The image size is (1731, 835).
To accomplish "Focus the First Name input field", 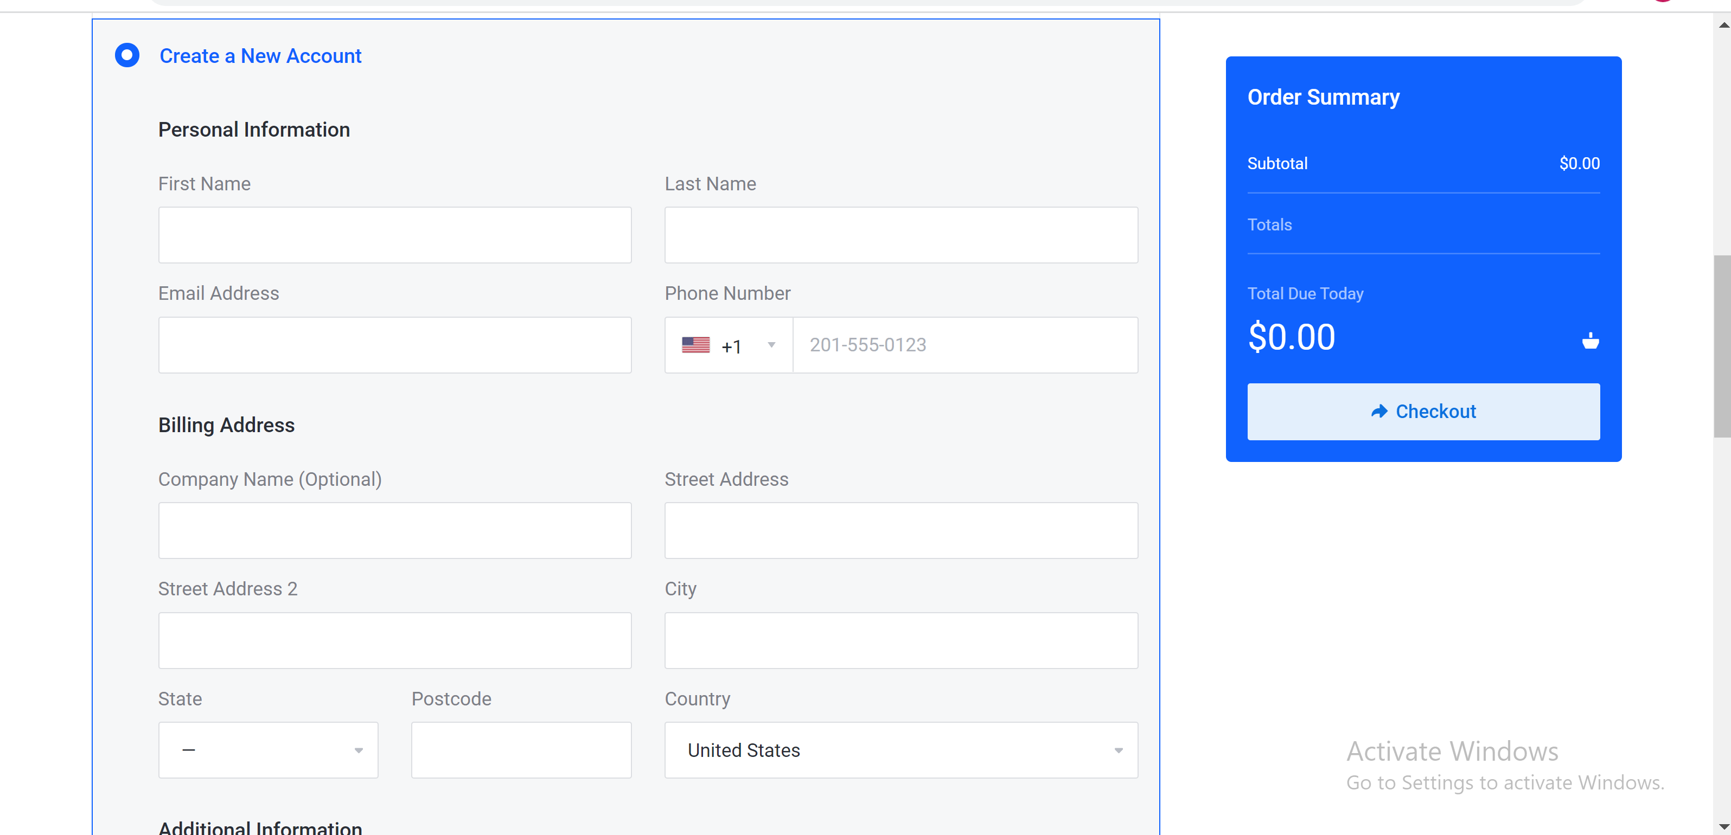I will coord(394,235).
